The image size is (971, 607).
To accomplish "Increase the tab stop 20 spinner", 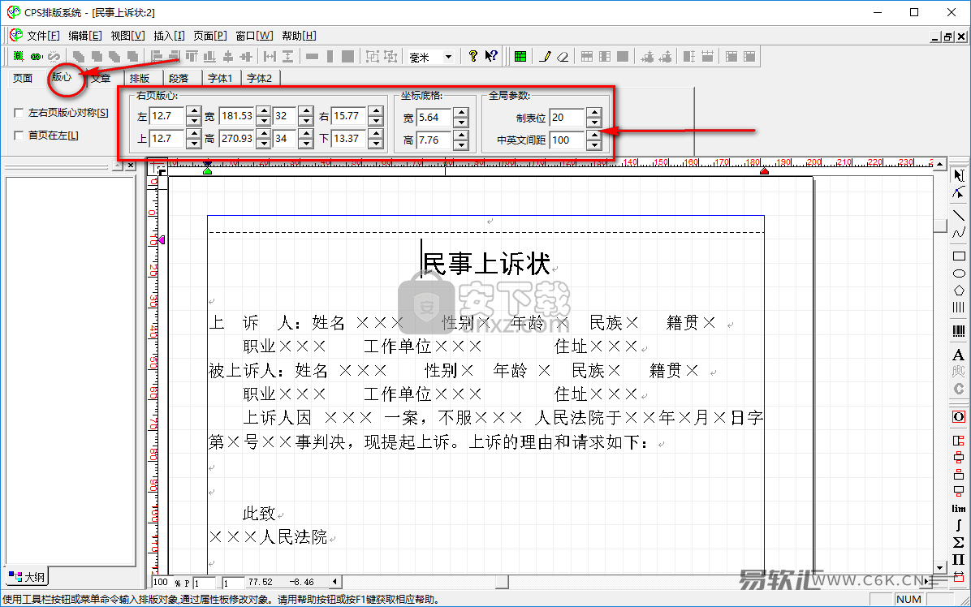I will tap(593, 113).
